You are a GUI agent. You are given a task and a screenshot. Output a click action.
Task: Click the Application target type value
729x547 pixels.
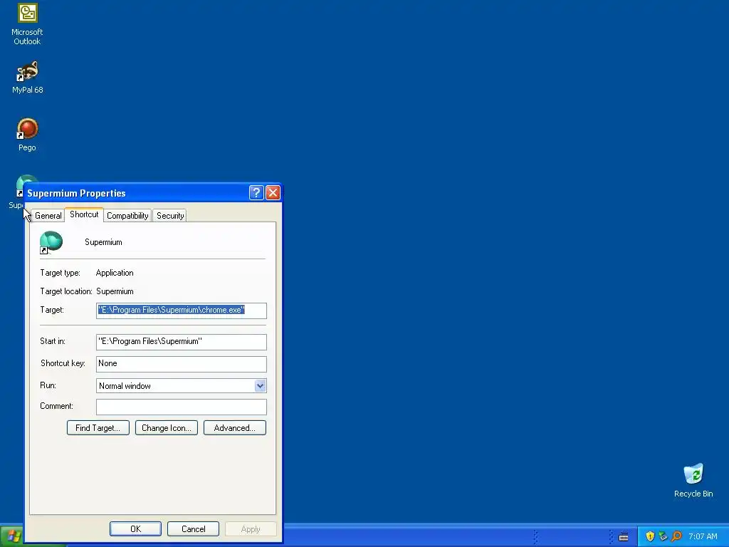(x=115, y=273)
